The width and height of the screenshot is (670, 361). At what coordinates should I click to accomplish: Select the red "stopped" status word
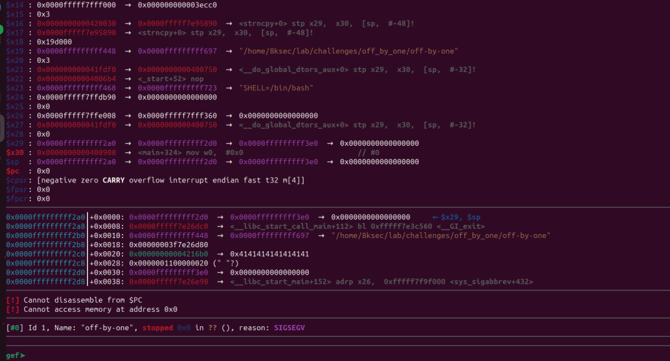tap(157, 328)
